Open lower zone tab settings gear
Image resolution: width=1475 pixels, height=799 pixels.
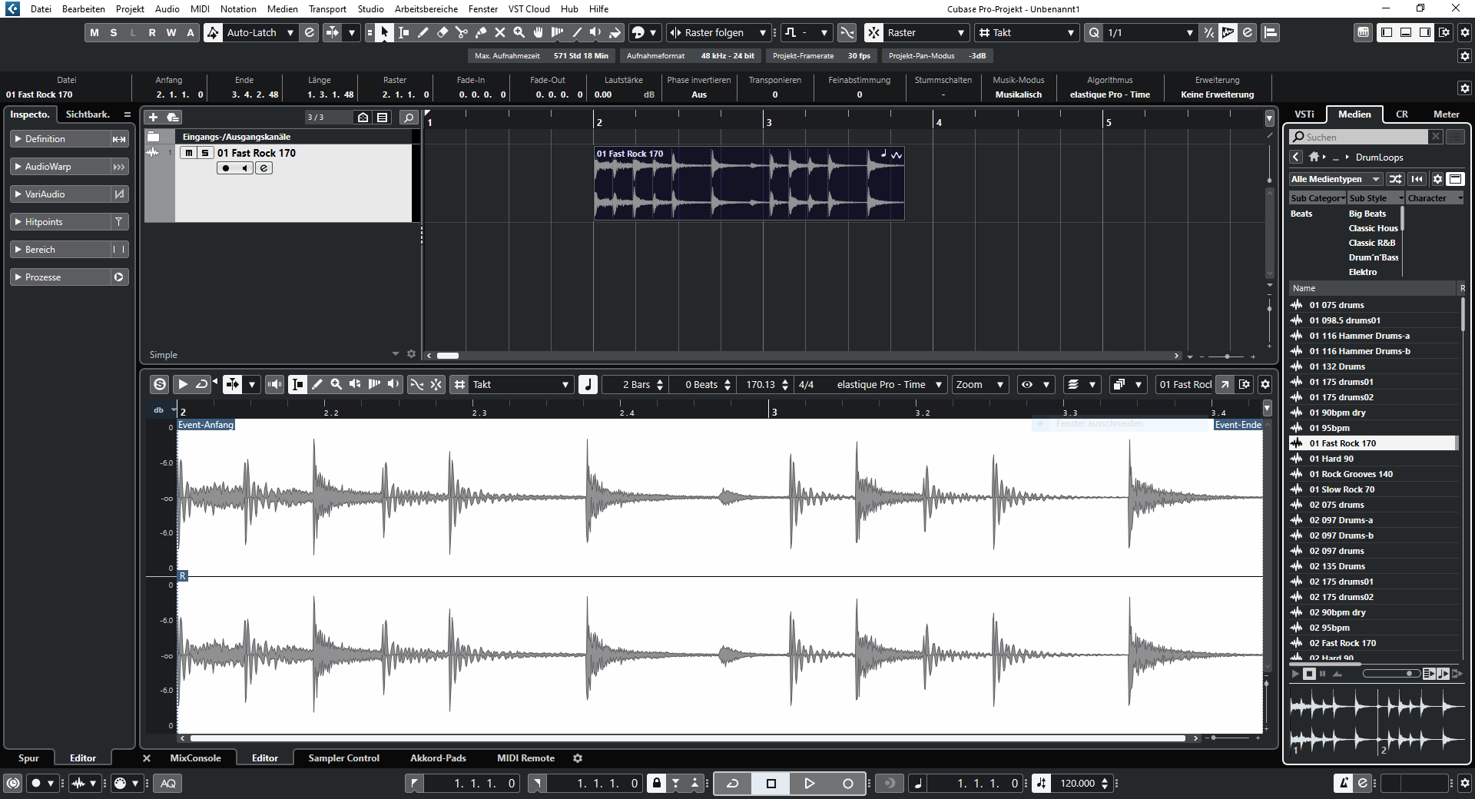(578, 758)
